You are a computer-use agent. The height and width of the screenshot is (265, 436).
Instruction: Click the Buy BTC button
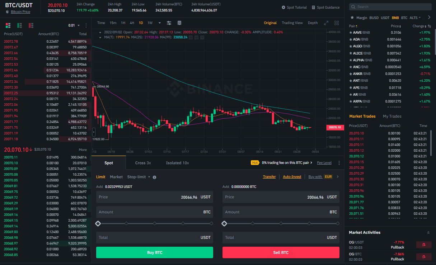pos(155,252)
